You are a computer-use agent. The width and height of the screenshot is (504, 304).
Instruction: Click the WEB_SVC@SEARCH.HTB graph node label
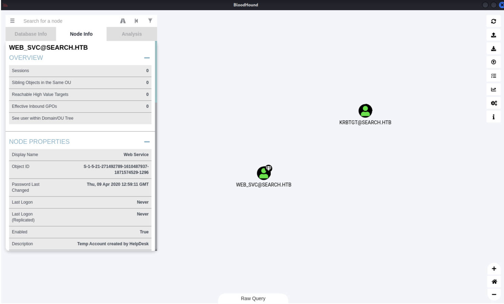click(x=264, y=185)
